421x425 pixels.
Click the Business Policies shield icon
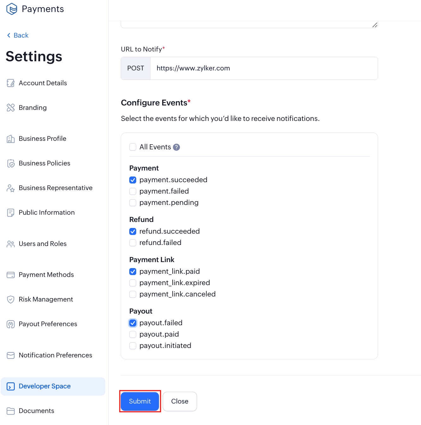point(11,163)
